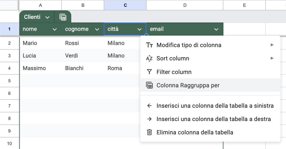The width and height of the screenshot is (286, 149).
Task: Select column C header
Action: (125, 5)
